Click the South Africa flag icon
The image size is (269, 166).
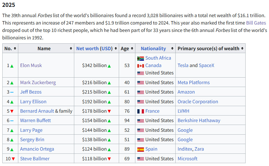pos(140,58)
